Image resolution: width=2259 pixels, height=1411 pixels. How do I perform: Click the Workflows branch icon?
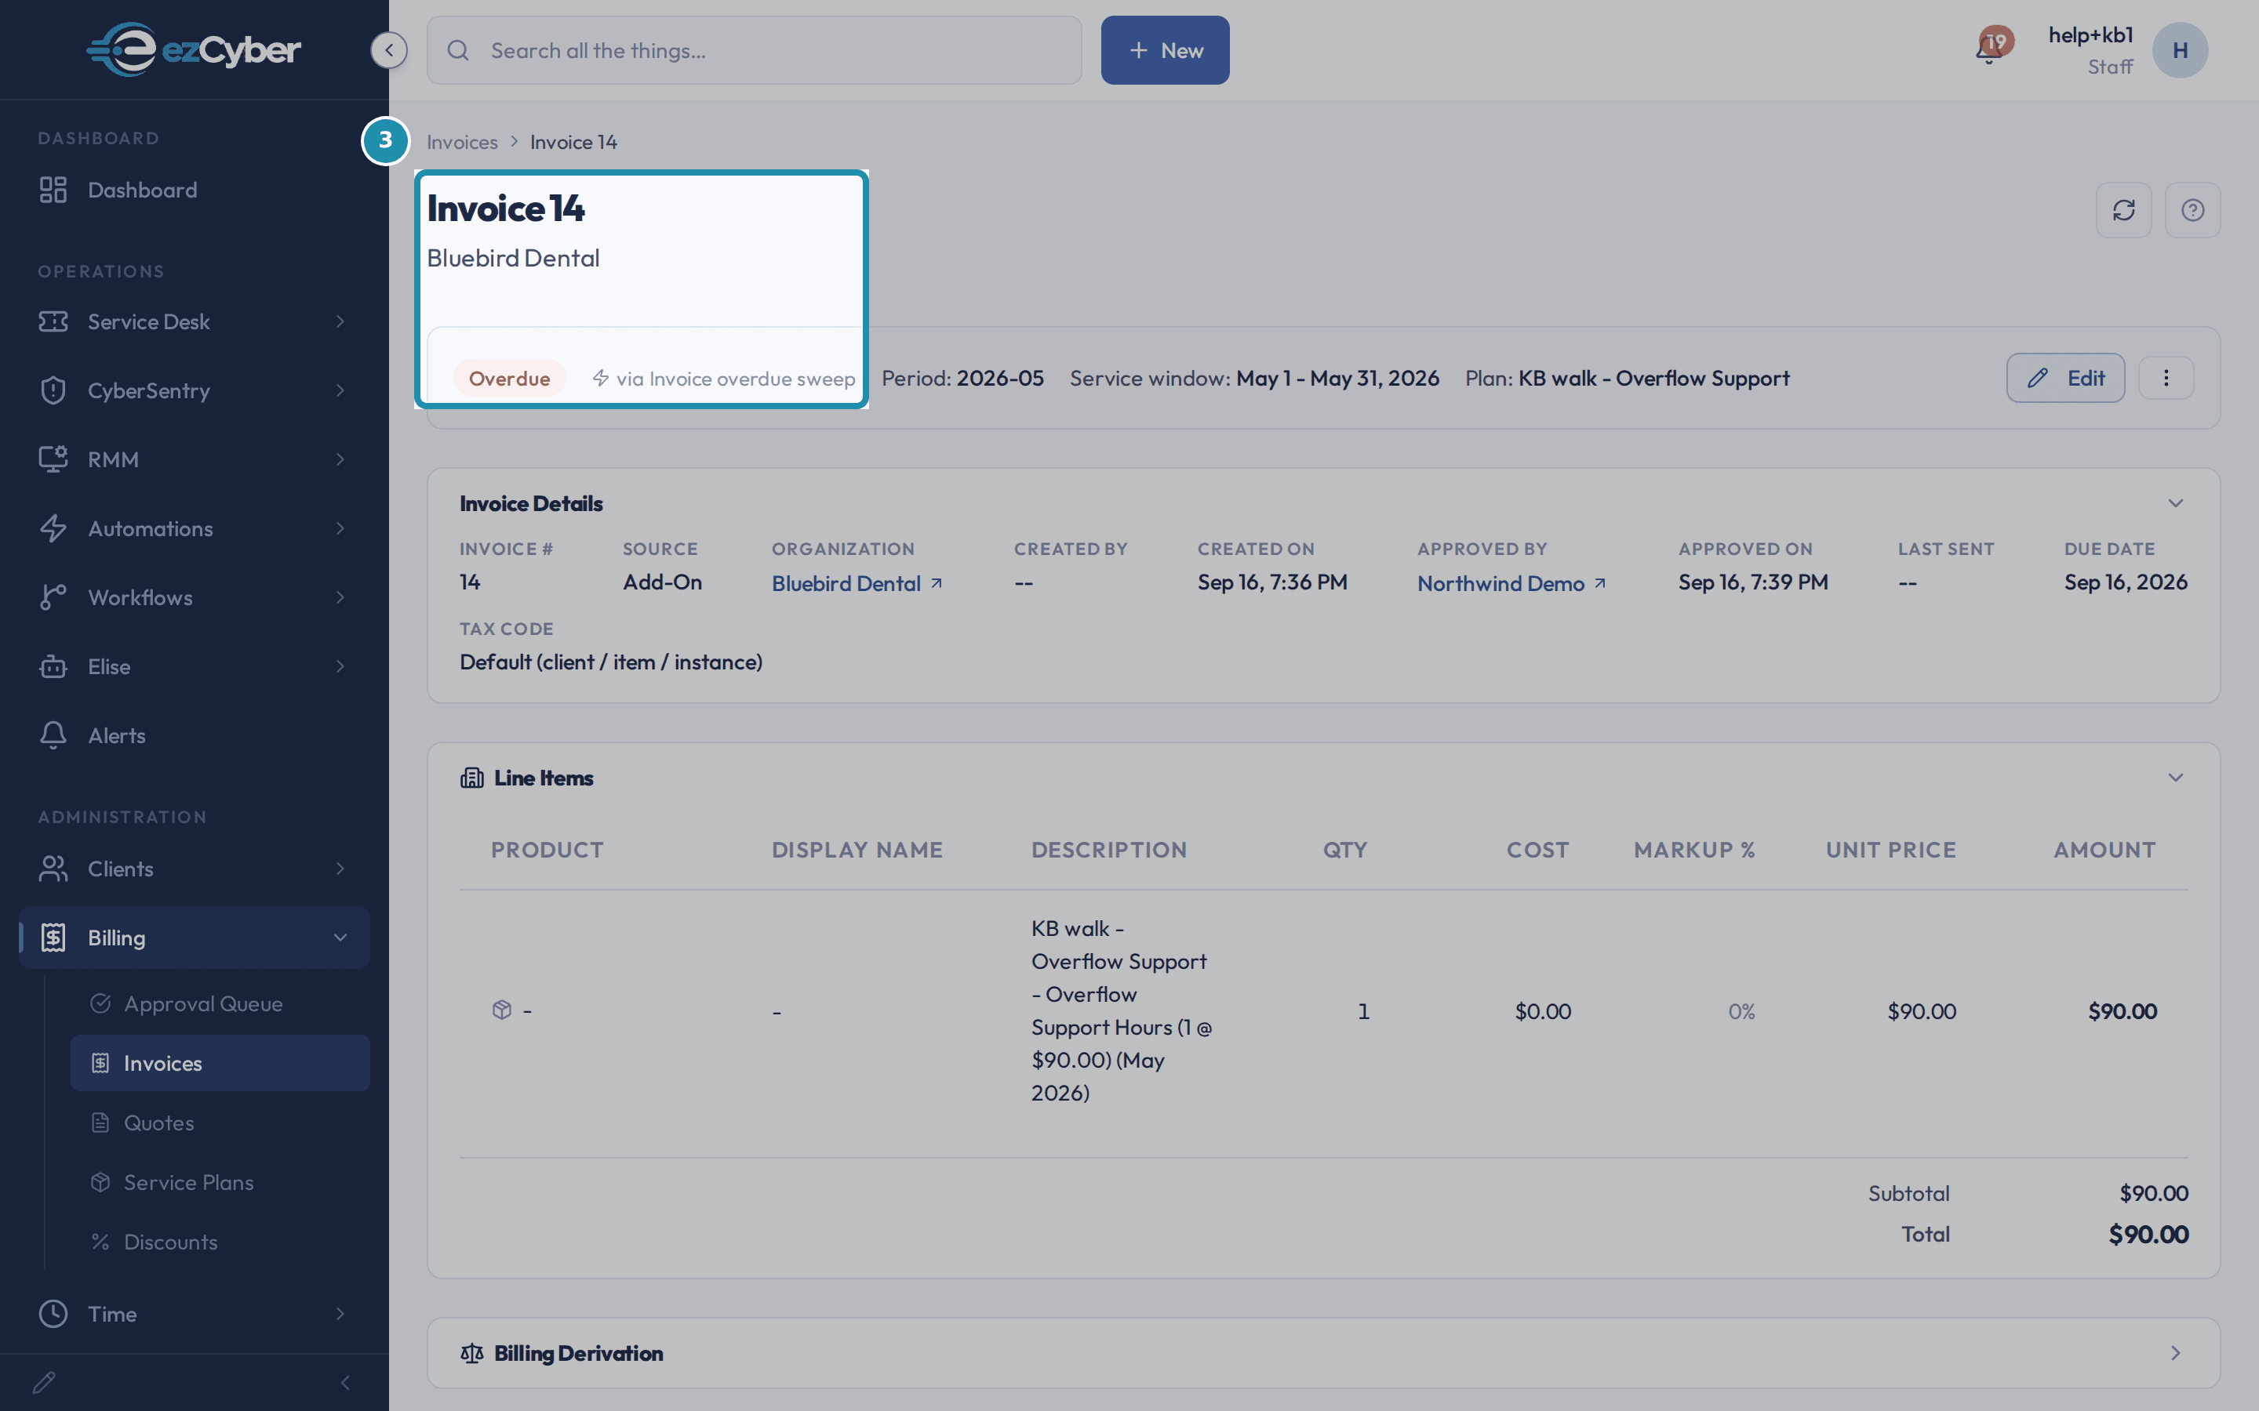tap(53, 597)
